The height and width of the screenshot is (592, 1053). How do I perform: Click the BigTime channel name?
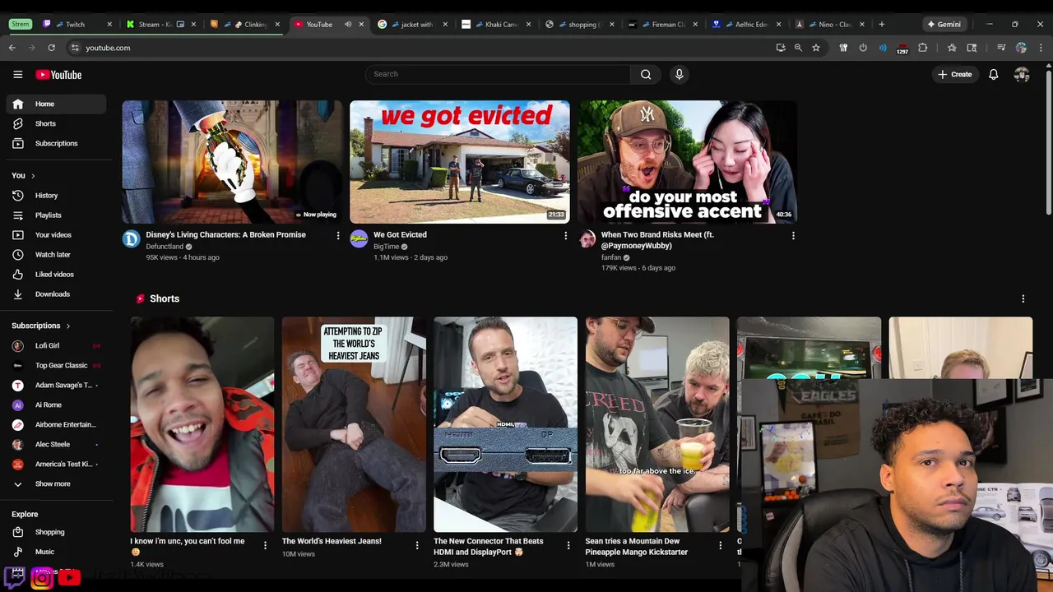pyautogui.click(x=386, y=247)
